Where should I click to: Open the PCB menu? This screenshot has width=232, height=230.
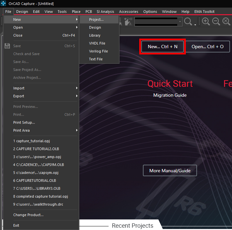pyautogui.click(x=89, y=12)
